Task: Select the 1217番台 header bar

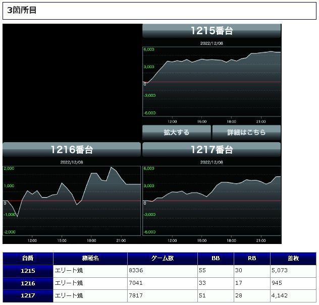Action: pyautogui.click(x=211, y=150)
